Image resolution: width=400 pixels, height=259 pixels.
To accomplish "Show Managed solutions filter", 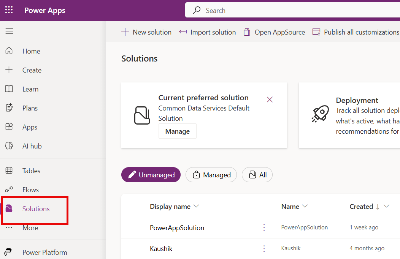I will [x=211, y=175].
